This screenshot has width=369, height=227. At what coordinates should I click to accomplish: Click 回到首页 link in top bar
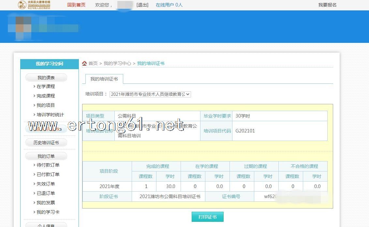click(x=76, y=5)
